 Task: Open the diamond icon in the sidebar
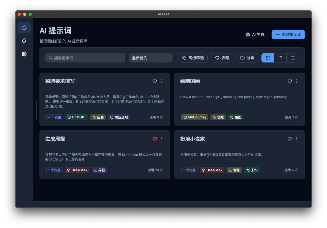pyautogui.click(x=24, y=41)
